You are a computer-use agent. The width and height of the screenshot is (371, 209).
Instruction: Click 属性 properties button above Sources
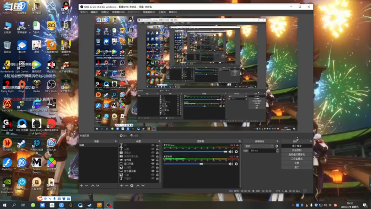124,136
